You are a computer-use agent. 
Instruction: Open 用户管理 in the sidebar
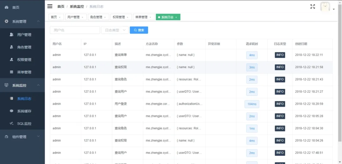click(24, 35)
